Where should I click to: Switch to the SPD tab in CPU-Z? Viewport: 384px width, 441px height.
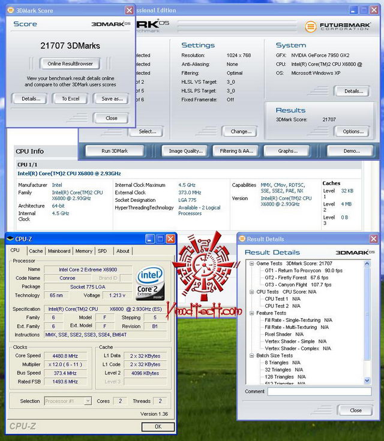click(102, 251)
